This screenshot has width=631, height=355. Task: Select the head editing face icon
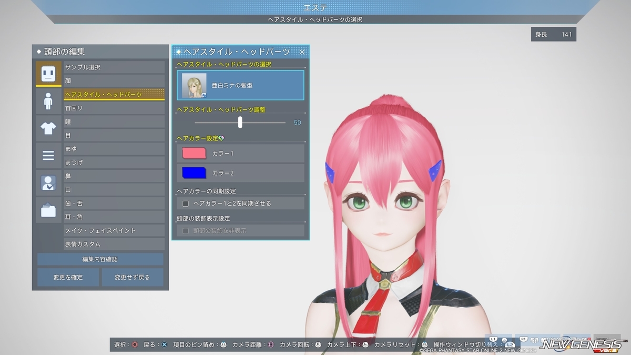click(48, 74)
